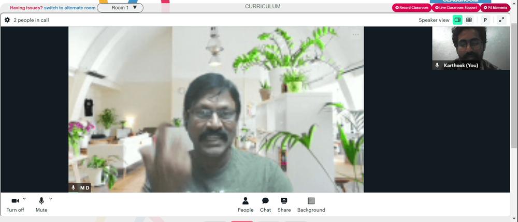Click Record Classroom button
Image resolution: width=518 pixels, height=222 pixels.
tap(412, 8)
